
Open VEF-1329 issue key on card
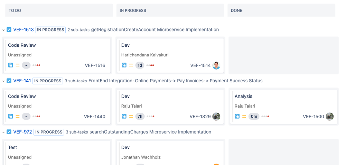(x=200, y=116)
